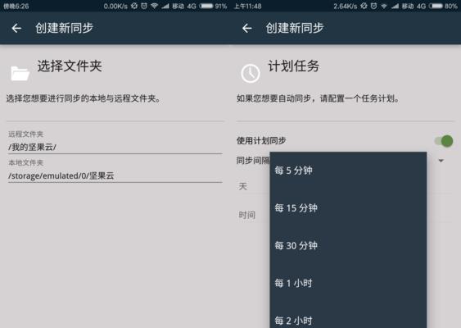
Task: Tap the back arrow on right screen
Action: tap(247, 28)
